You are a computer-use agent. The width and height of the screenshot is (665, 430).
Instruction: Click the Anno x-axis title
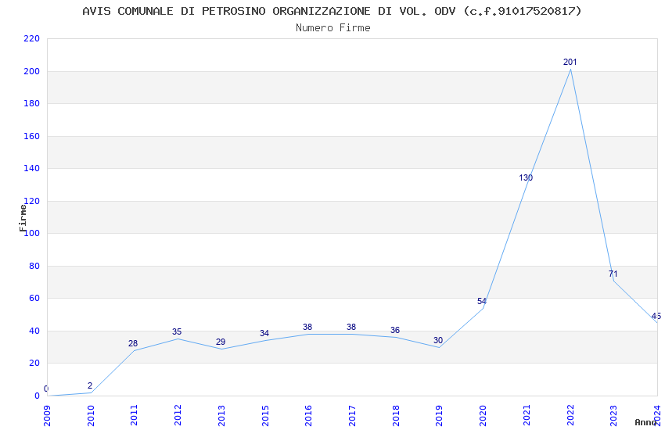tap(645, 422)
